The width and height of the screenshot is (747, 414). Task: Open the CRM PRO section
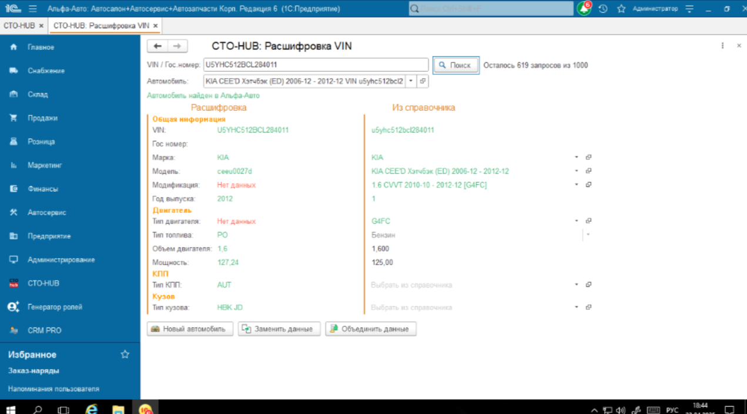[44, 330]
